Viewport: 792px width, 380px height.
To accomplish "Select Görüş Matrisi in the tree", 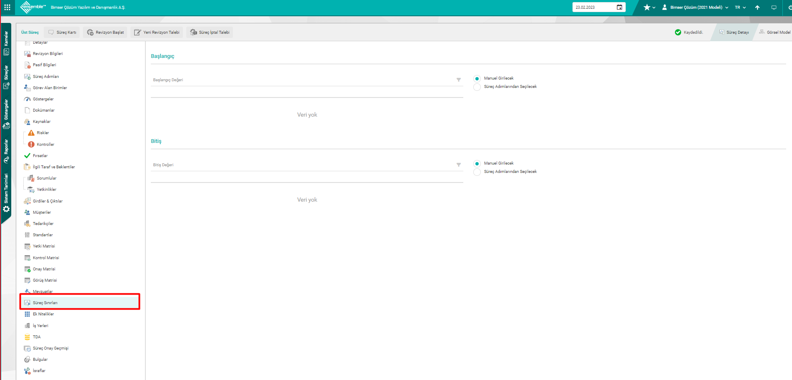I will [x=45, y=280].
